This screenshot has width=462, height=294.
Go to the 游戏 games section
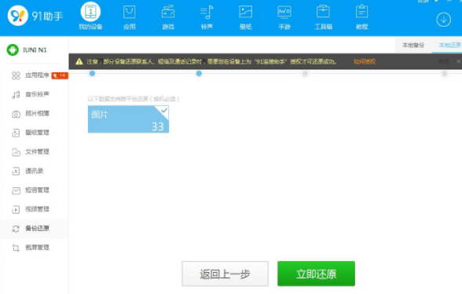[168, 17]
